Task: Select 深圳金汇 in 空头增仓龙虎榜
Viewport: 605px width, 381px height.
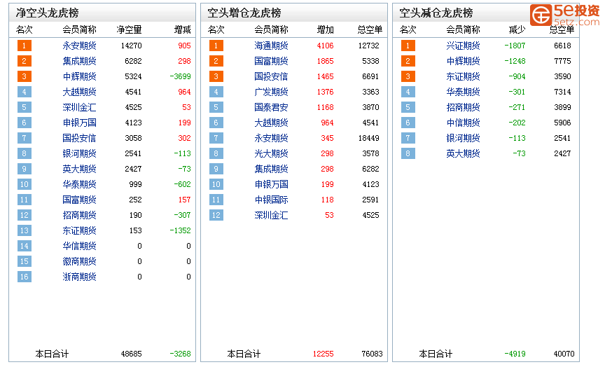Action: point(271,216)
